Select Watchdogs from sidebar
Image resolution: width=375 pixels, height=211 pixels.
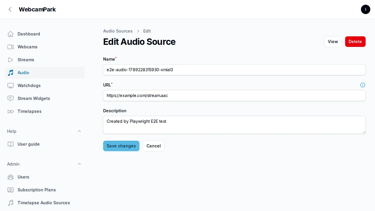[x=45, y=86]
